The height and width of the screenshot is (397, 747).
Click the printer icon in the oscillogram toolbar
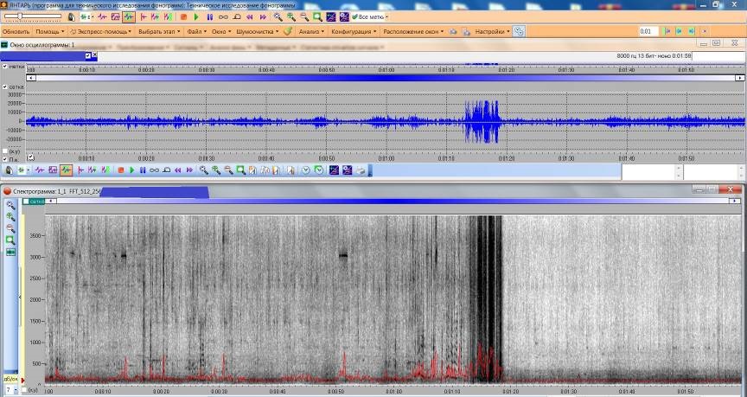point(361,170)
